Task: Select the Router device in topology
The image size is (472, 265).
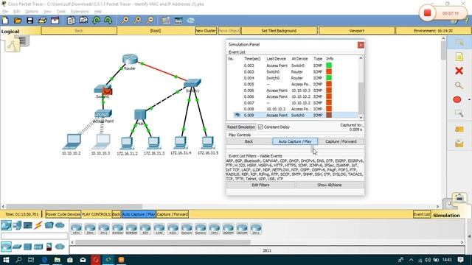Action: pyautogui.click(x=130, y=60)
